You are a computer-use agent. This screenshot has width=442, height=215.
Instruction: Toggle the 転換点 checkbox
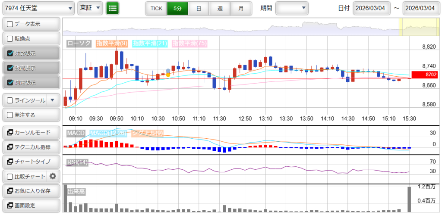coord(10,38)
